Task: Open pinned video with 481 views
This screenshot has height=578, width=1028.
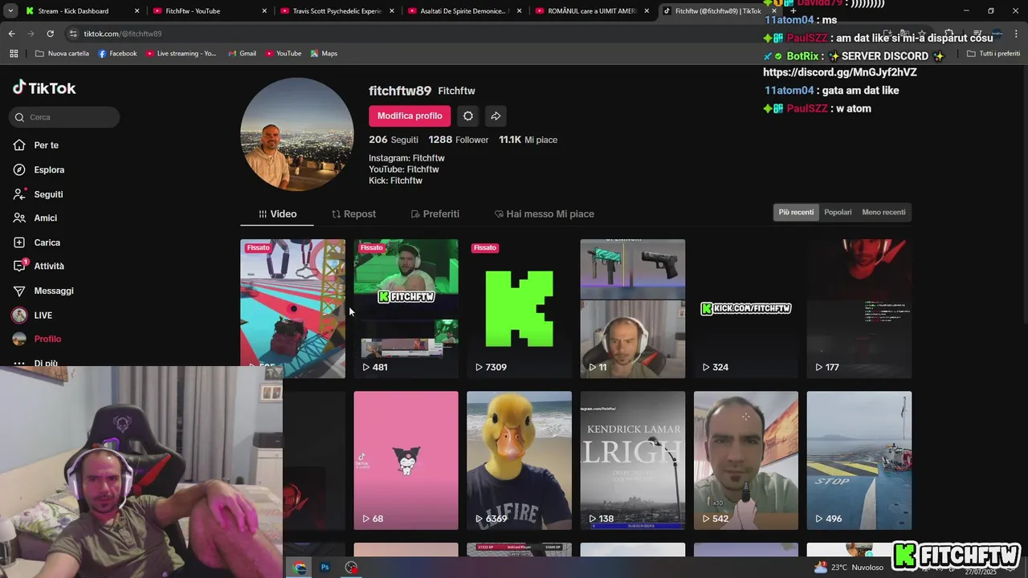Action: pos(406,308)
